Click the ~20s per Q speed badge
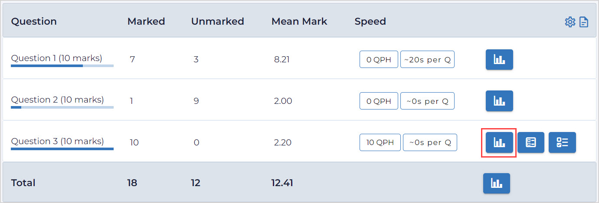Screen dimensions: 599x203 click(x=427, y=60)
